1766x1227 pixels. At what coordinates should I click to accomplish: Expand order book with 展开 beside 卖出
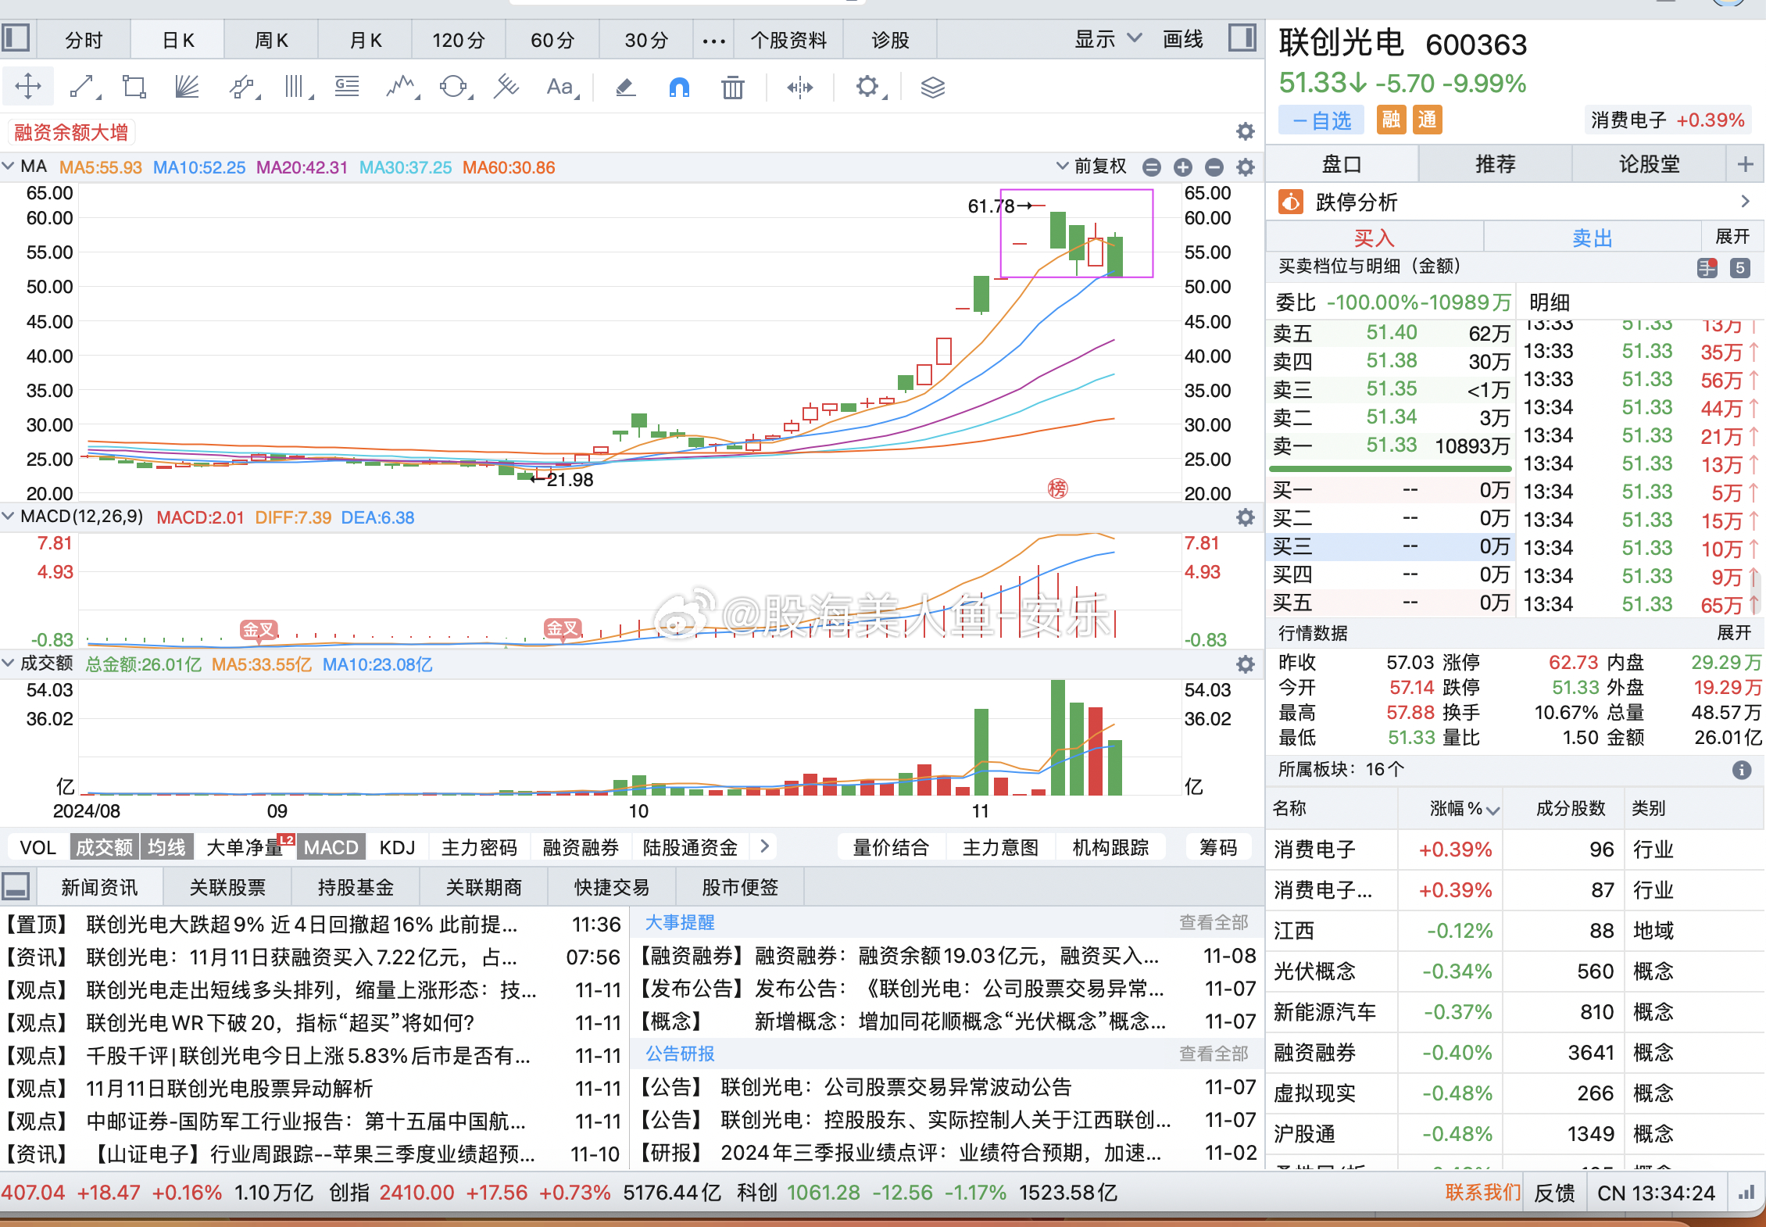click(x=1732, y=236)
